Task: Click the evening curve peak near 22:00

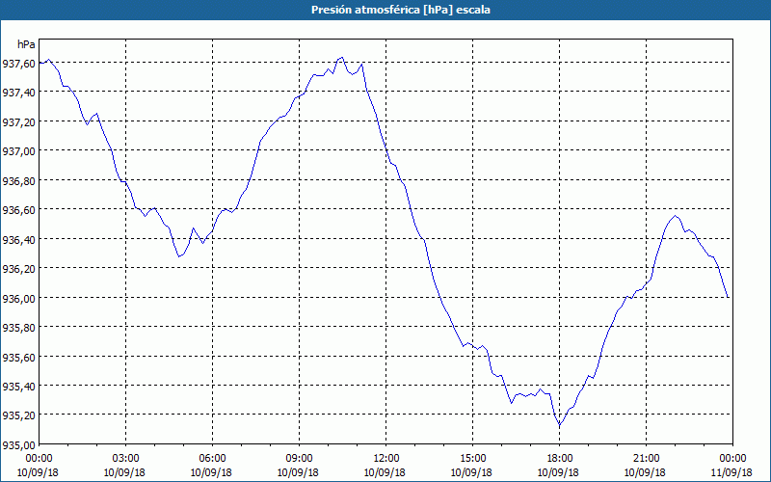Action: pyautogui.click(x=676, y=215)
